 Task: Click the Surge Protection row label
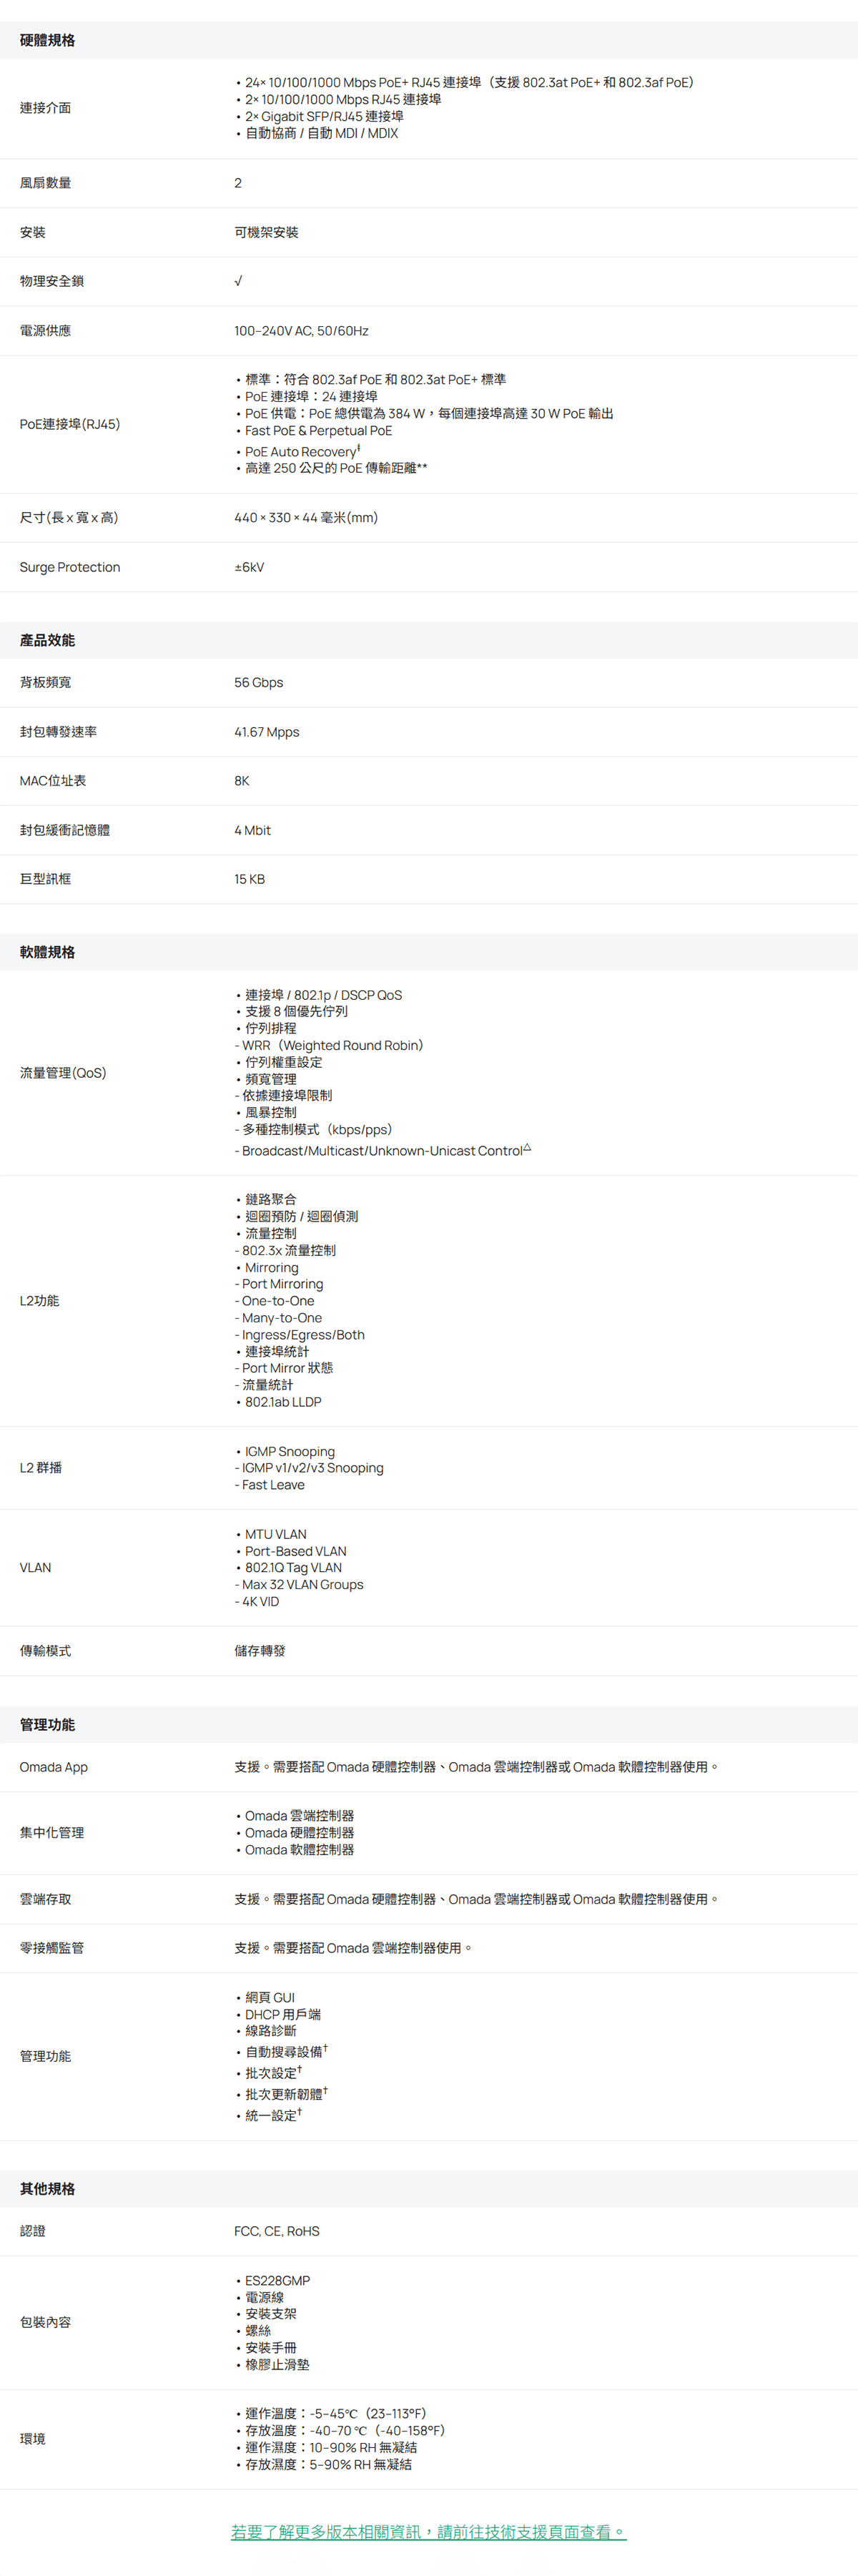(x=70, y=567)
